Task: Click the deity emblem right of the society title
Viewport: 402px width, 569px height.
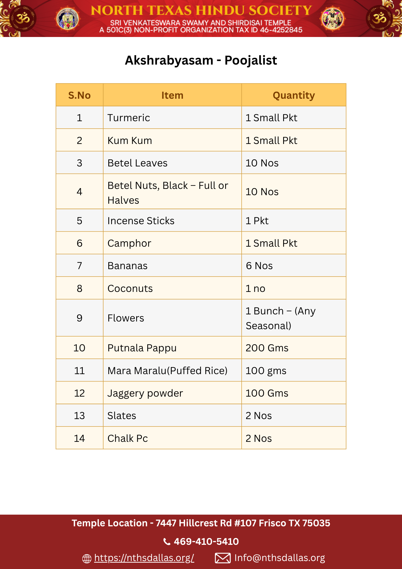Action: click(333, 18)
